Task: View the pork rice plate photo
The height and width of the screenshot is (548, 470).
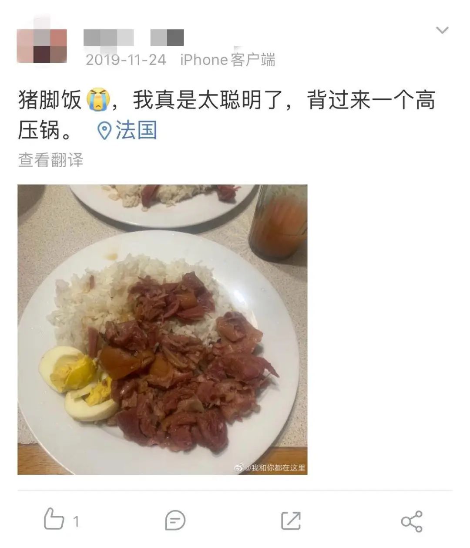Action: [162, 329]
